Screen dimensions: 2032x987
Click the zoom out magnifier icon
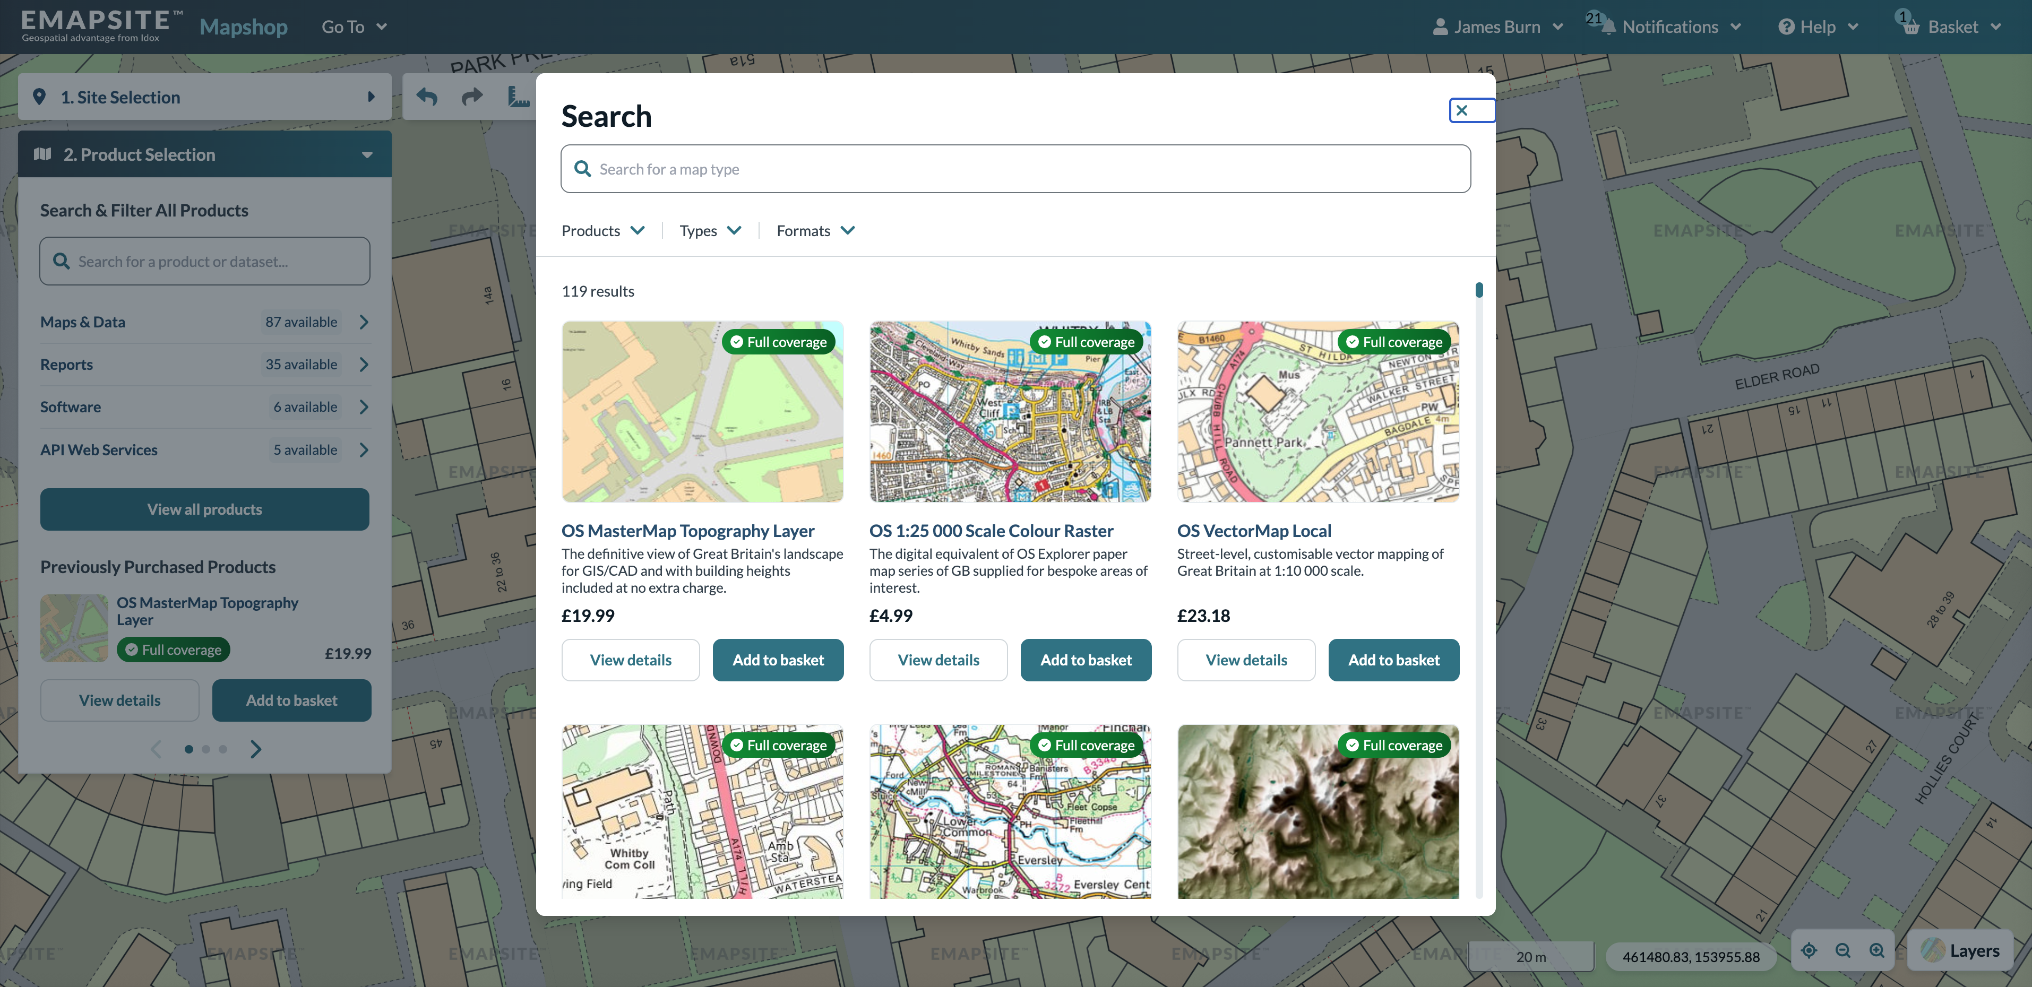coord(1842,951)
